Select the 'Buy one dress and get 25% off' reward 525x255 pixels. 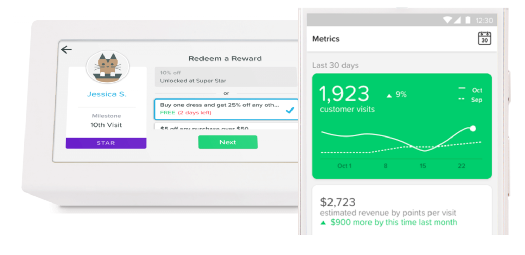[226, 109]
